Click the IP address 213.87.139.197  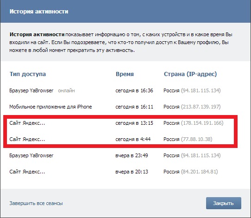pos(201,107)
